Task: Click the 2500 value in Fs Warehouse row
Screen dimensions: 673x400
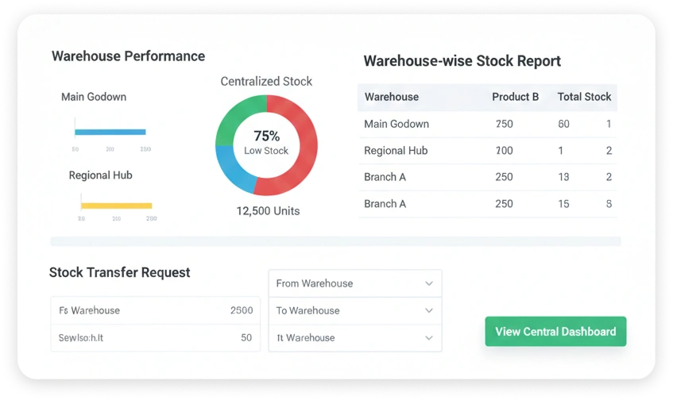Action: click(242, 310)
